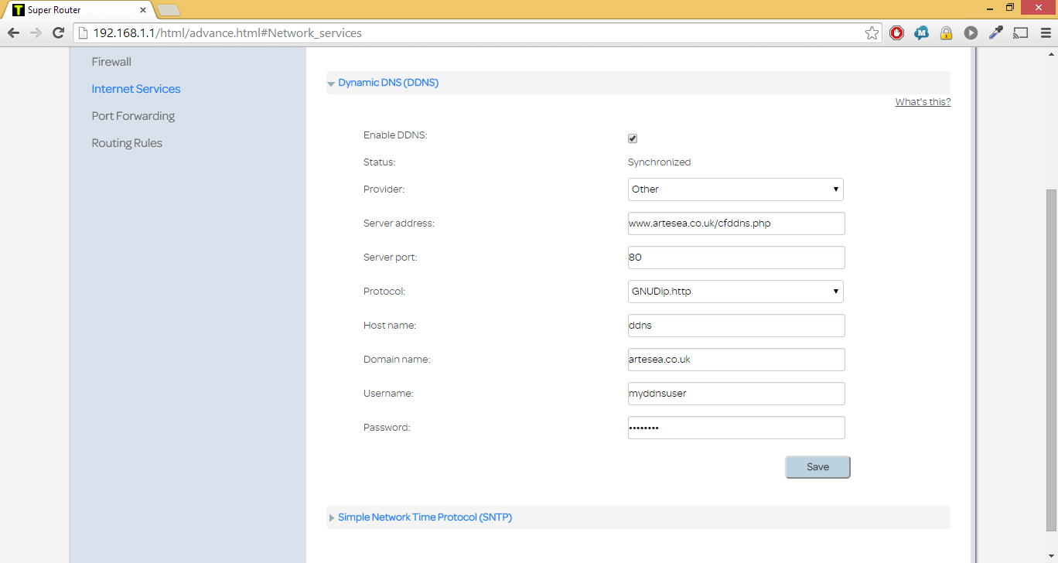Click Simple Network Time Protocol (SNTP) heading
This screenshot has height=563, width=1058.
pyautogui.click(x=425, y=517)
